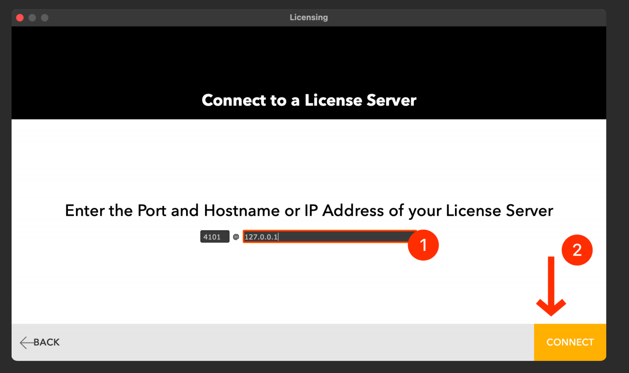Viewport: 629px width, 373px height.
Task: Click the CONNECT button
Action: tap(570, 342)
